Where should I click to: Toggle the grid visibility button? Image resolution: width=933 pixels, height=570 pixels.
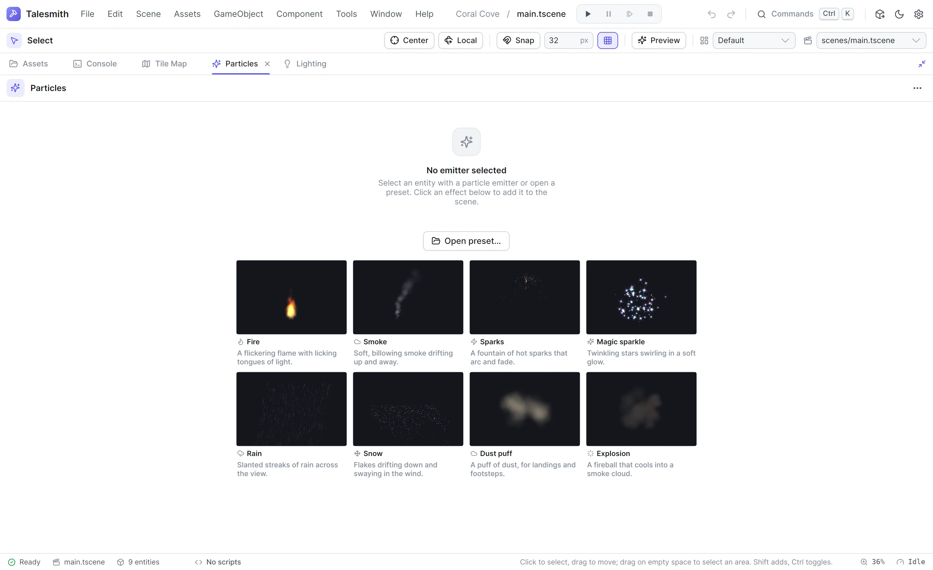point(607,40)
